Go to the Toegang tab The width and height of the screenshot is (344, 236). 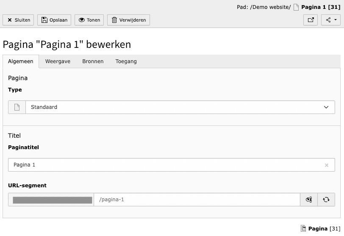126,61
